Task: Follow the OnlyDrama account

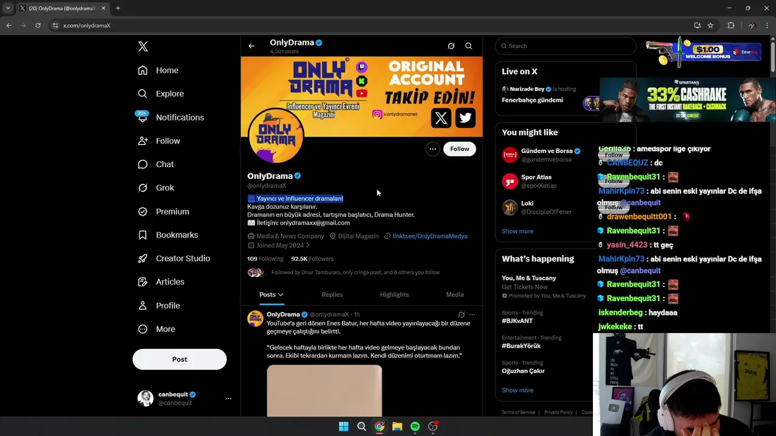Action: pyautogui.click(x=460, y=149)
